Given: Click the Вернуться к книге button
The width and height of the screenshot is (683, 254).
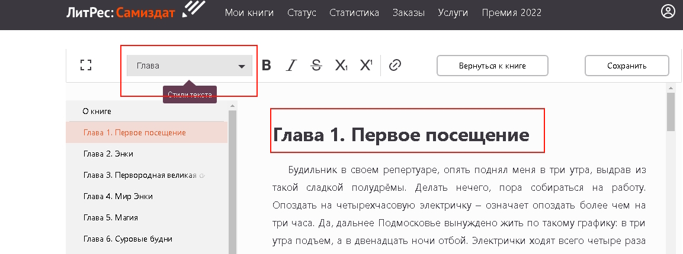Looking at the screenshot, I should (492, 66).
